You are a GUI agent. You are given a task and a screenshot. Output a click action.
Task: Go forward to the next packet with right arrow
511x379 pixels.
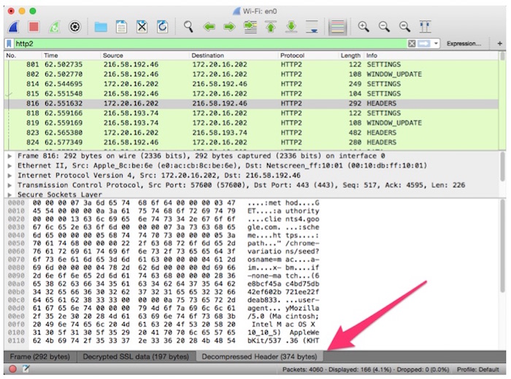tap(229, 27)
